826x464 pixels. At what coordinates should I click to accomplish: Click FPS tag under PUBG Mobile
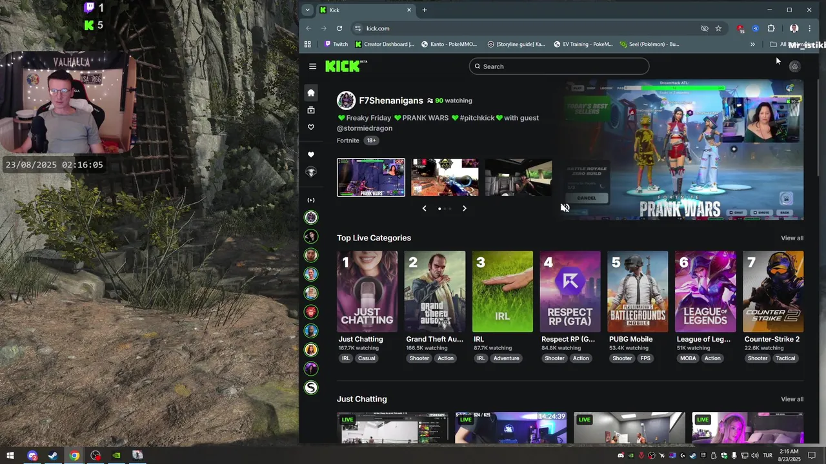coord(645,358)
